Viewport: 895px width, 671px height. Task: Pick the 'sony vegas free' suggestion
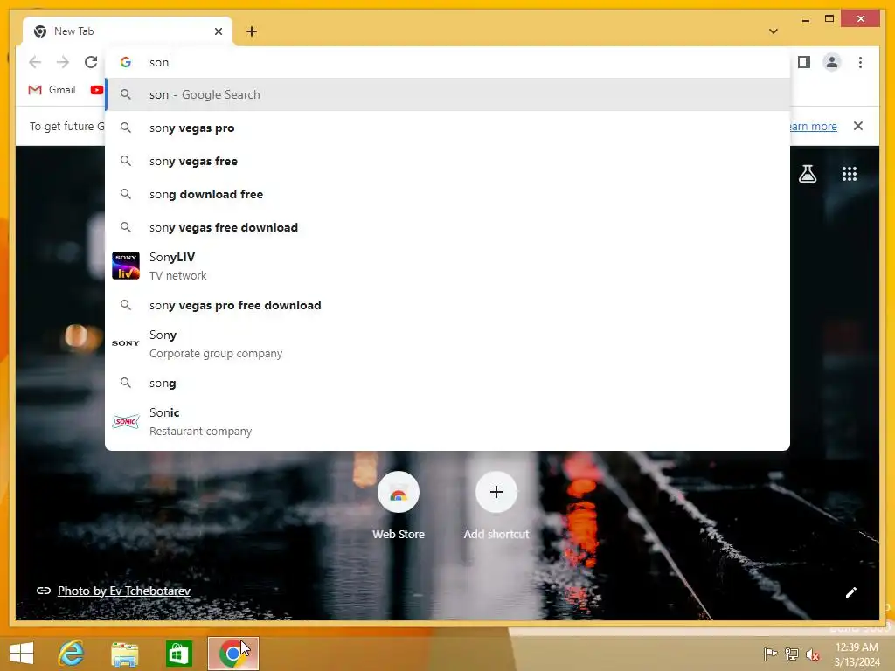tap(447, 161)
